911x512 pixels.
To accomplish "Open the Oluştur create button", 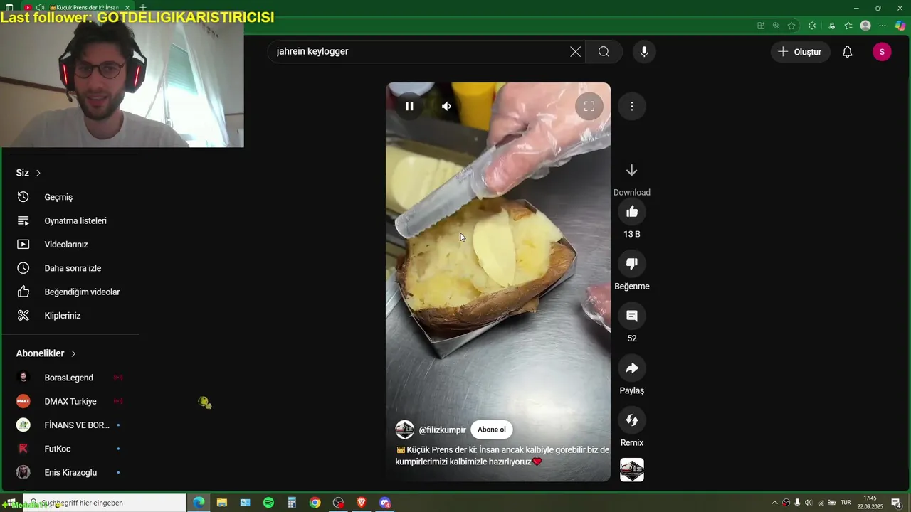I will coord(800,51).
